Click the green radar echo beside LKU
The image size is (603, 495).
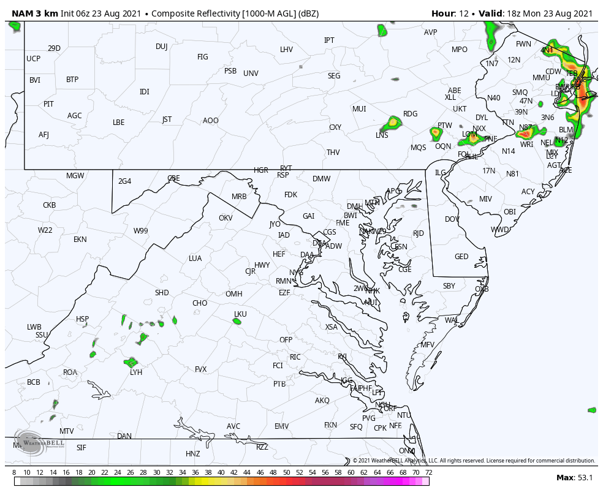237,321
